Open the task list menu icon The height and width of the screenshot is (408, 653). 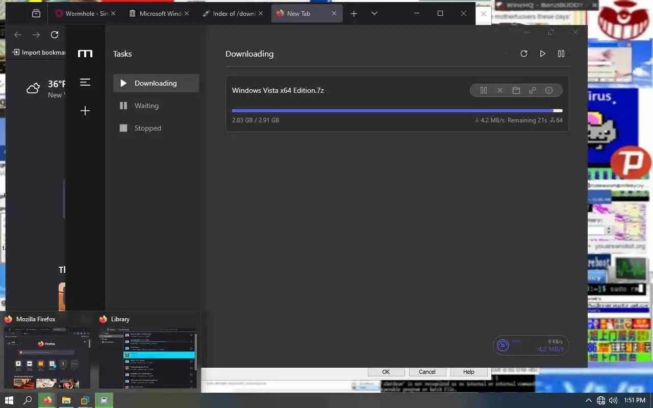click(x=85, y=82)
